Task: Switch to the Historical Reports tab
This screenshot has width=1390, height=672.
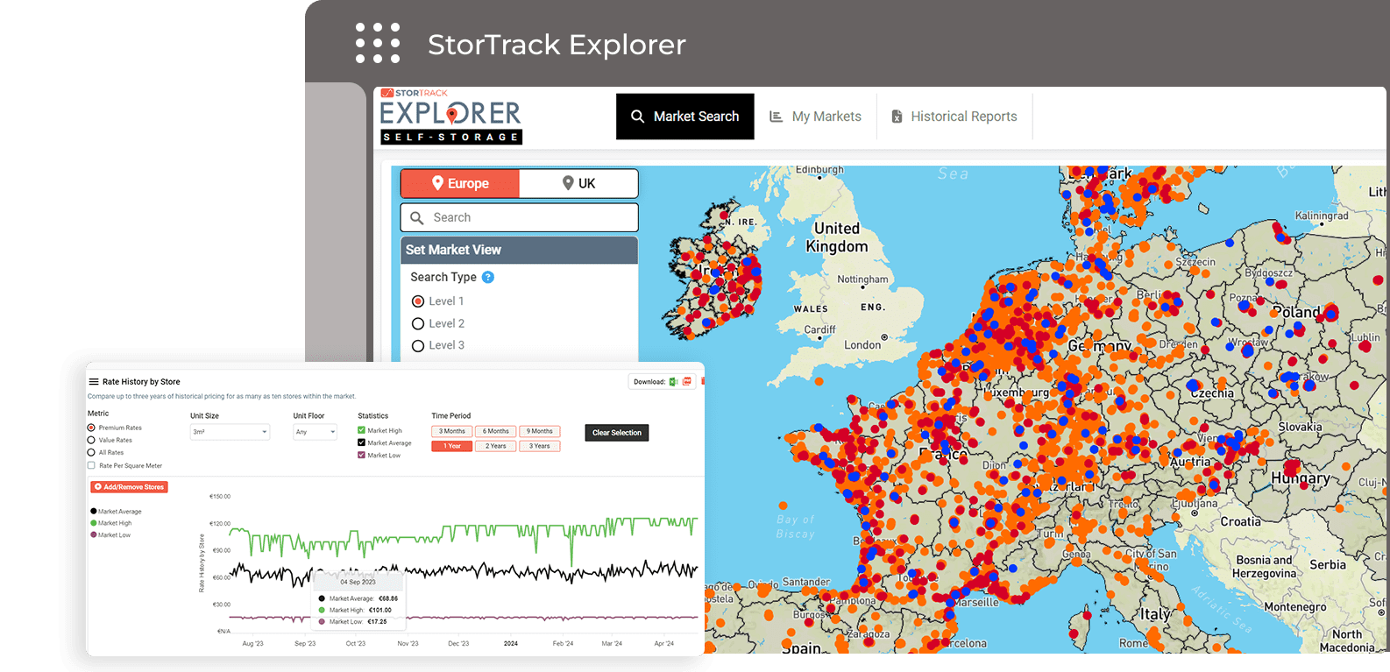Action: (x=954, y=117)
